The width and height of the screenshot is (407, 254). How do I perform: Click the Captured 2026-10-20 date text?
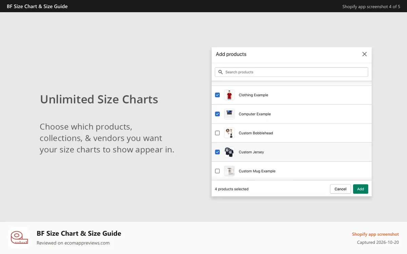(378, 242)
